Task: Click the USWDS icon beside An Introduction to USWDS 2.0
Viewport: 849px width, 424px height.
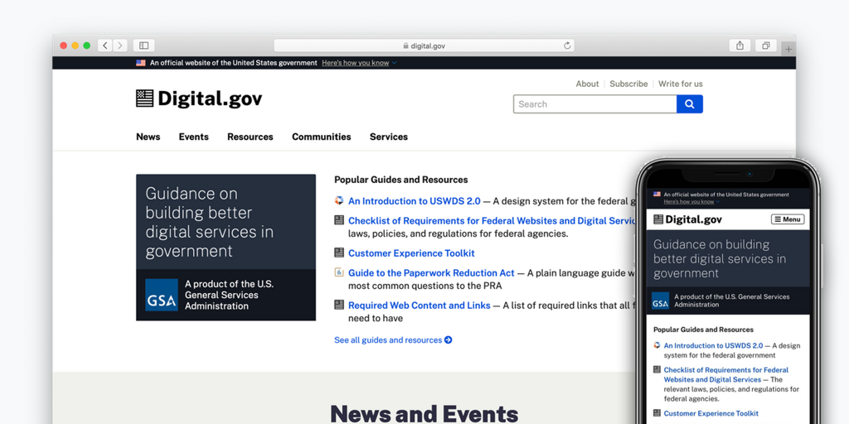Action: point(339,200)
